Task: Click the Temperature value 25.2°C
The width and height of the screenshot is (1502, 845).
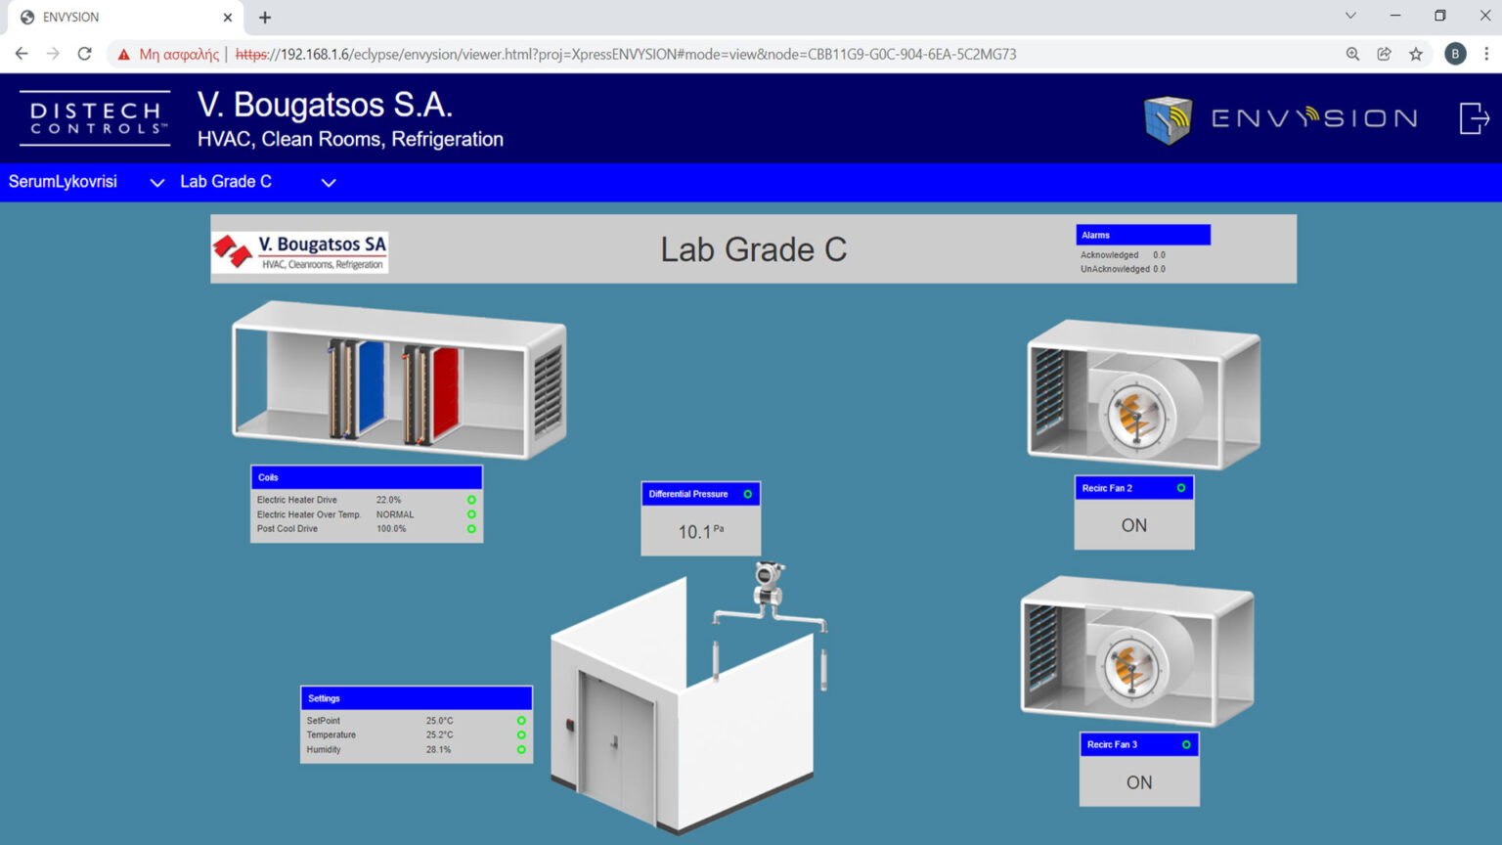Action: 440,734
